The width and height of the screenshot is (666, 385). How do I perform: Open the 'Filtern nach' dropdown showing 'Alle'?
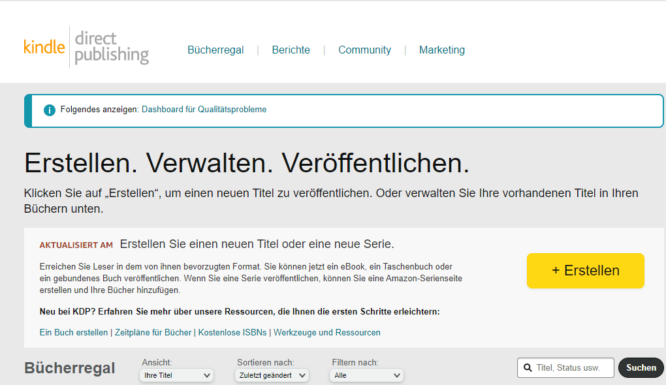[x=366, y=375]
